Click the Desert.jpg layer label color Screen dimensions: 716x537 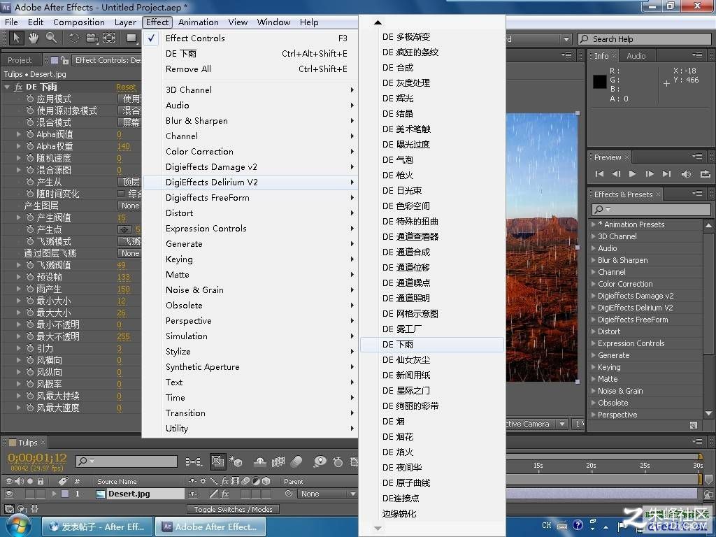(x=65, y=494)
